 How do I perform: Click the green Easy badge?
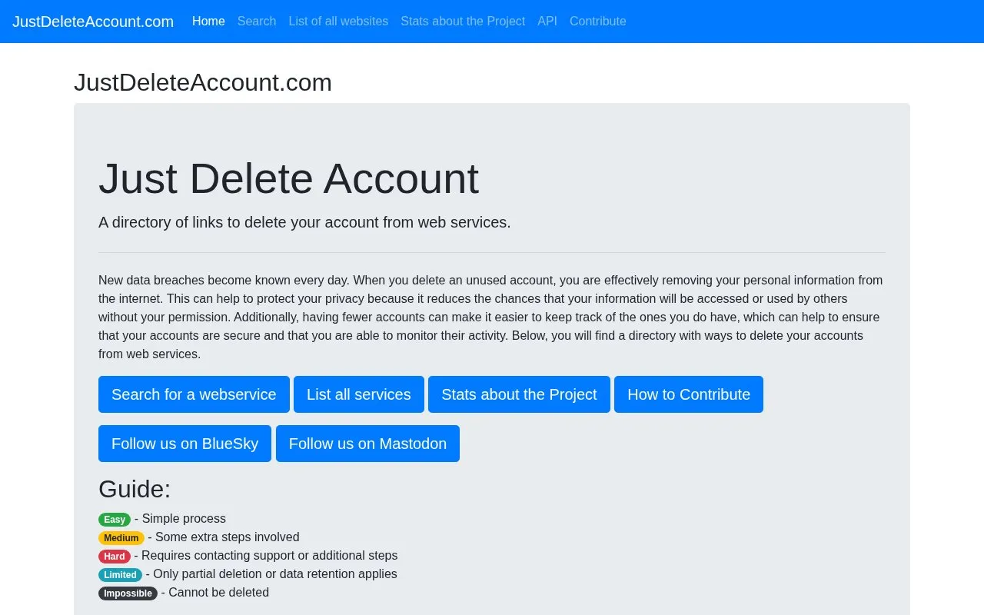pyautogui.click(x=115, y=520)
